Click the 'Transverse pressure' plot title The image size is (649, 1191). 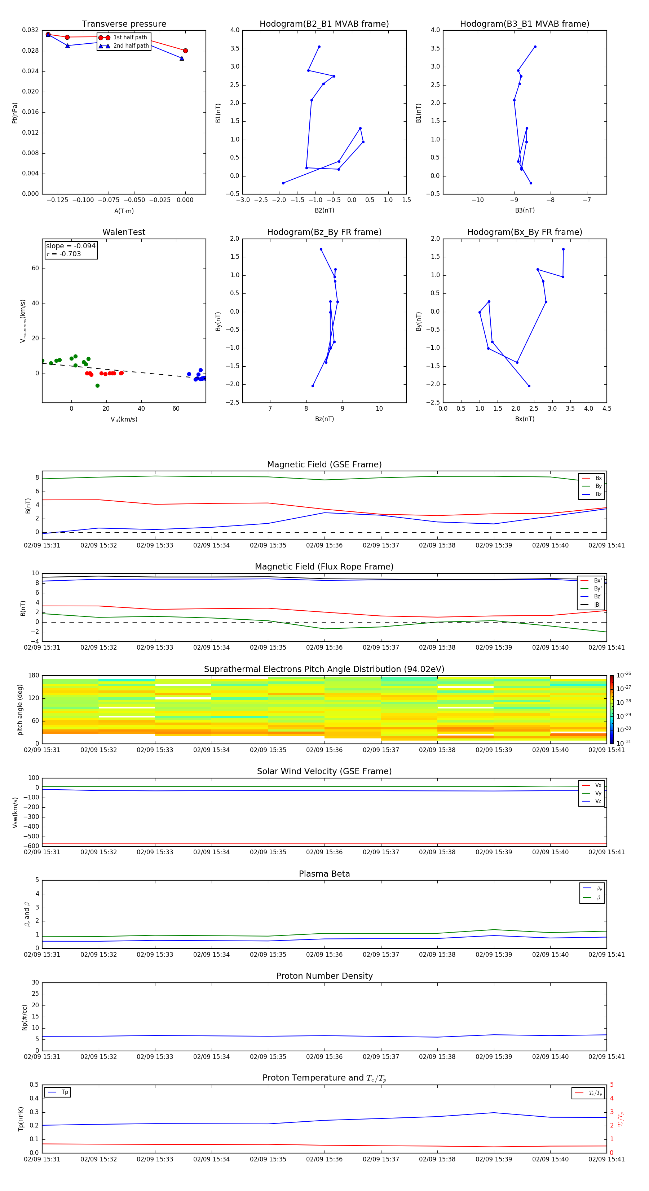[x=124, y=24]
